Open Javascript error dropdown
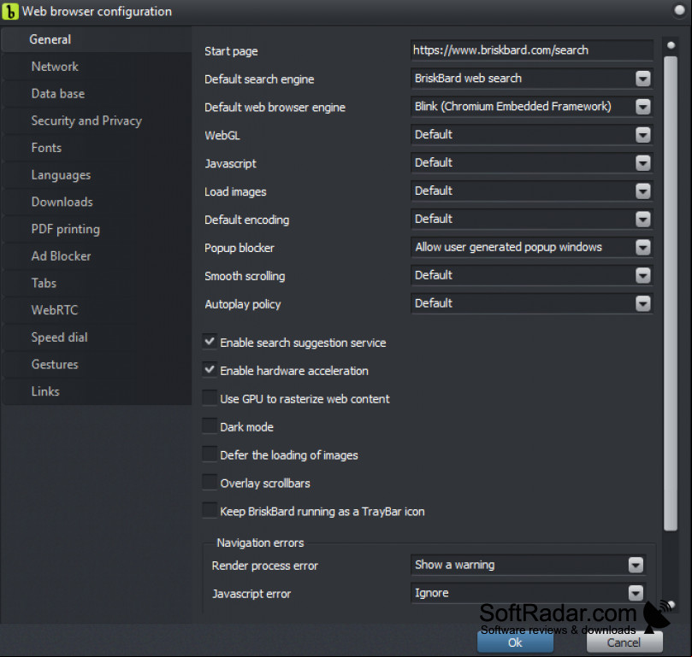Image resolution: width=692 pixels, height=657 pixels. point(529,593)
